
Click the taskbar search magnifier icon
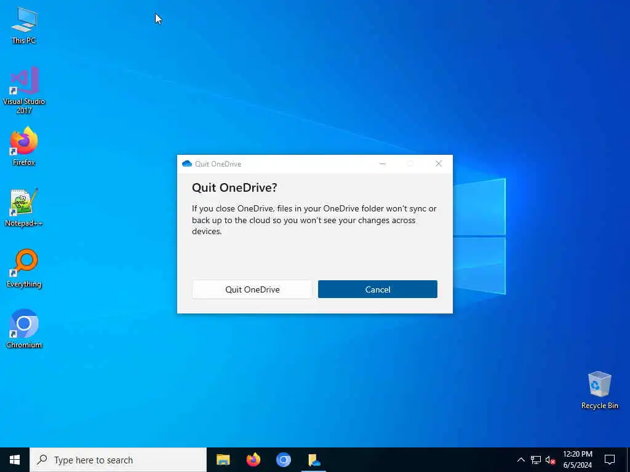pos(42,460)
